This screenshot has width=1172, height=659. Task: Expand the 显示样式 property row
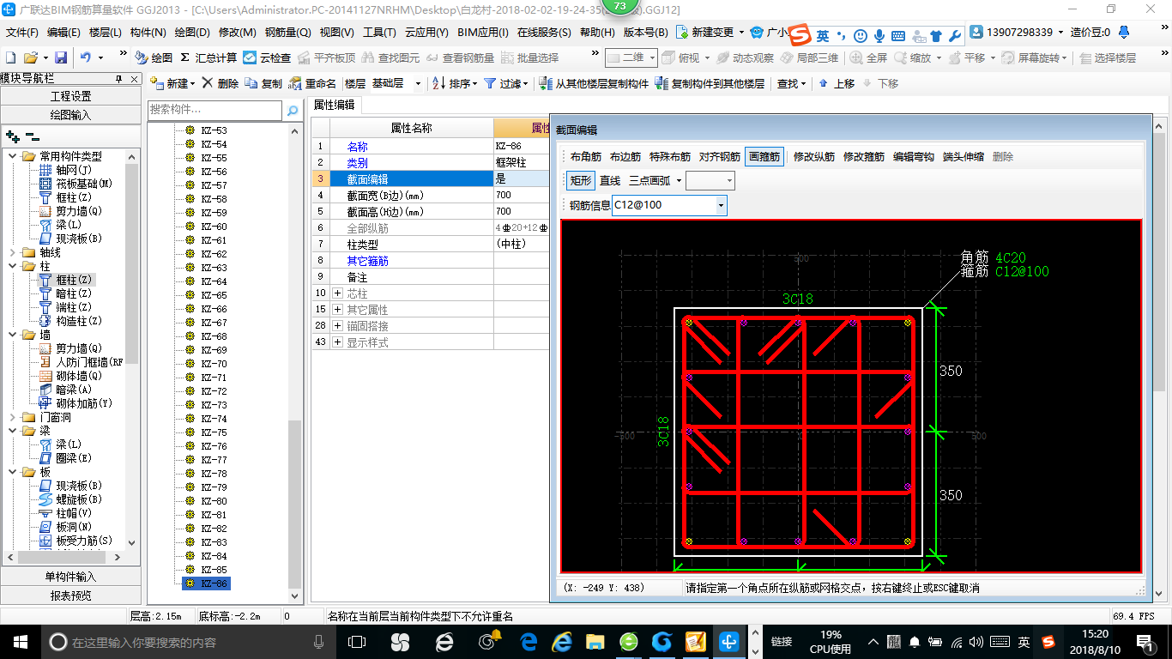(338, 342)
